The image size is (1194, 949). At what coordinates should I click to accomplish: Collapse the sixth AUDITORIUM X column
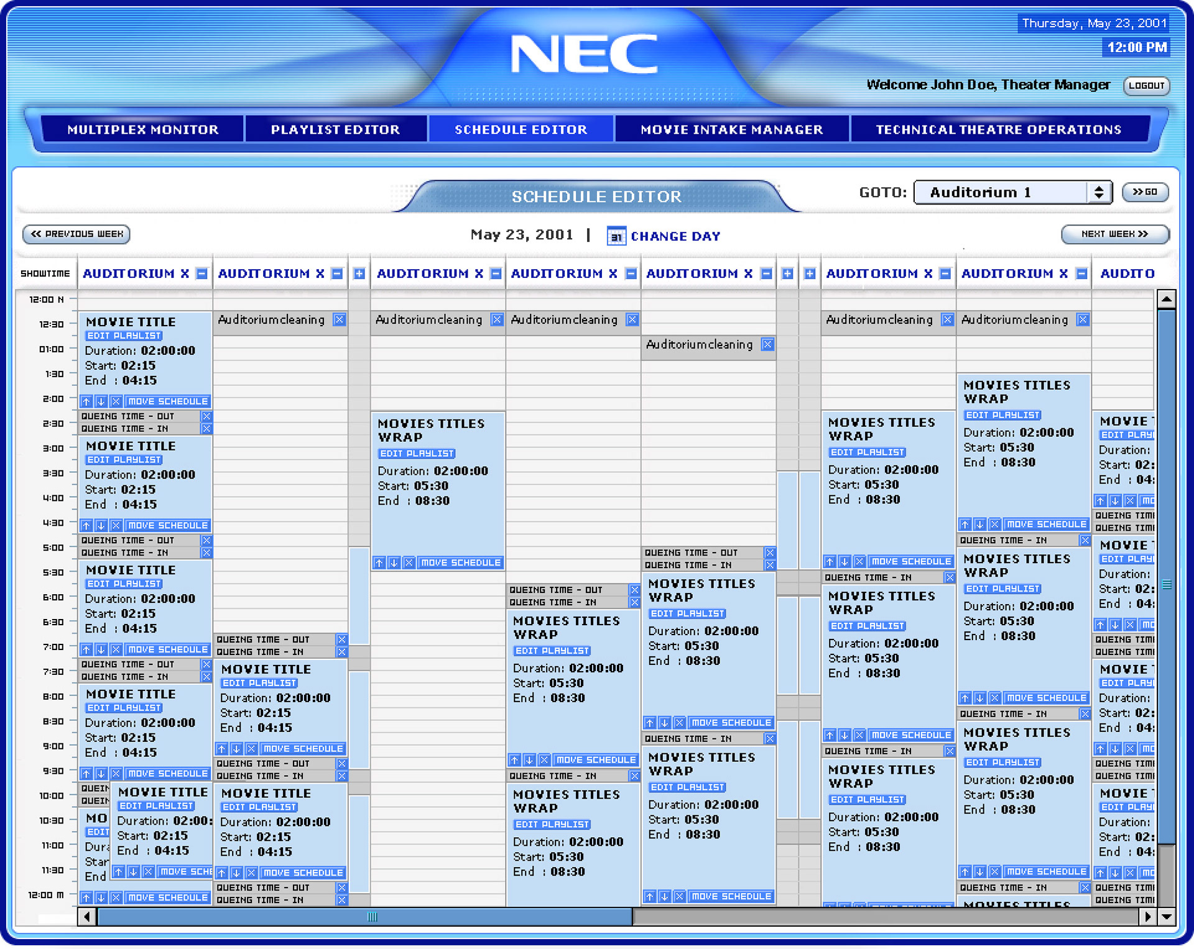click(945, 273)
